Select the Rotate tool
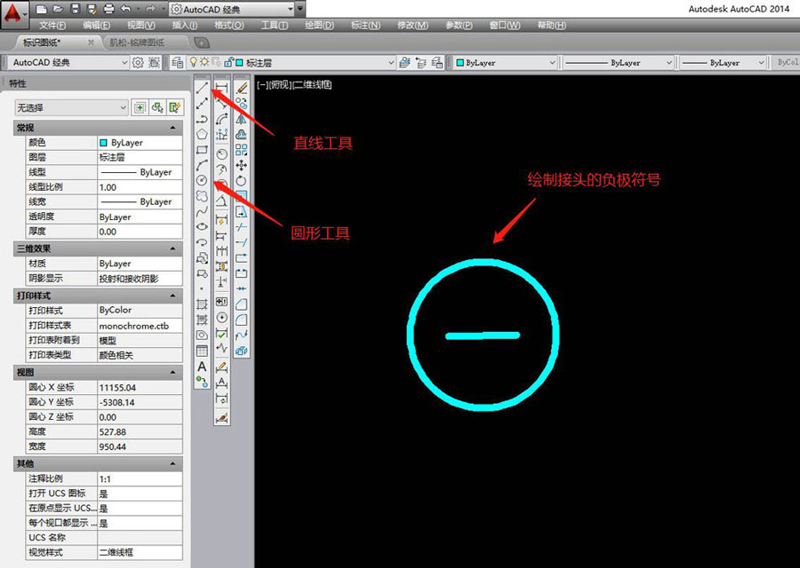Image resolution: width=800 pixels, height=568 pixels. click(241, 180)
